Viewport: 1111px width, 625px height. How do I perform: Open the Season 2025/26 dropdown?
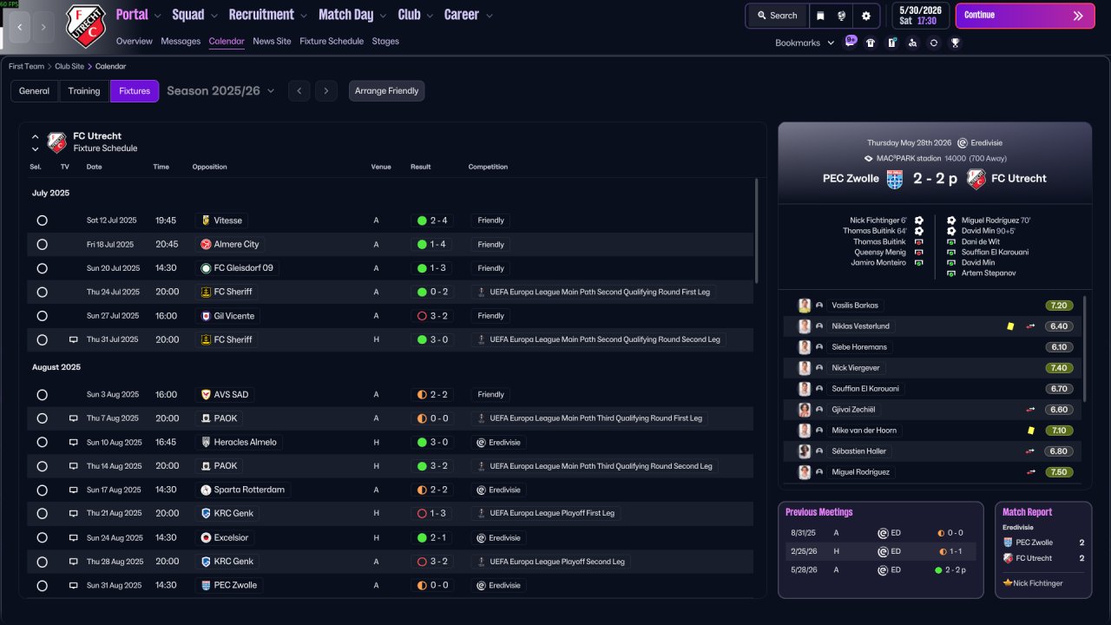(x=220, y=91)
